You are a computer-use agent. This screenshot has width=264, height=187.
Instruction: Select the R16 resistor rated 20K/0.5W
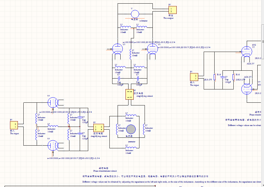click(233, 77)
